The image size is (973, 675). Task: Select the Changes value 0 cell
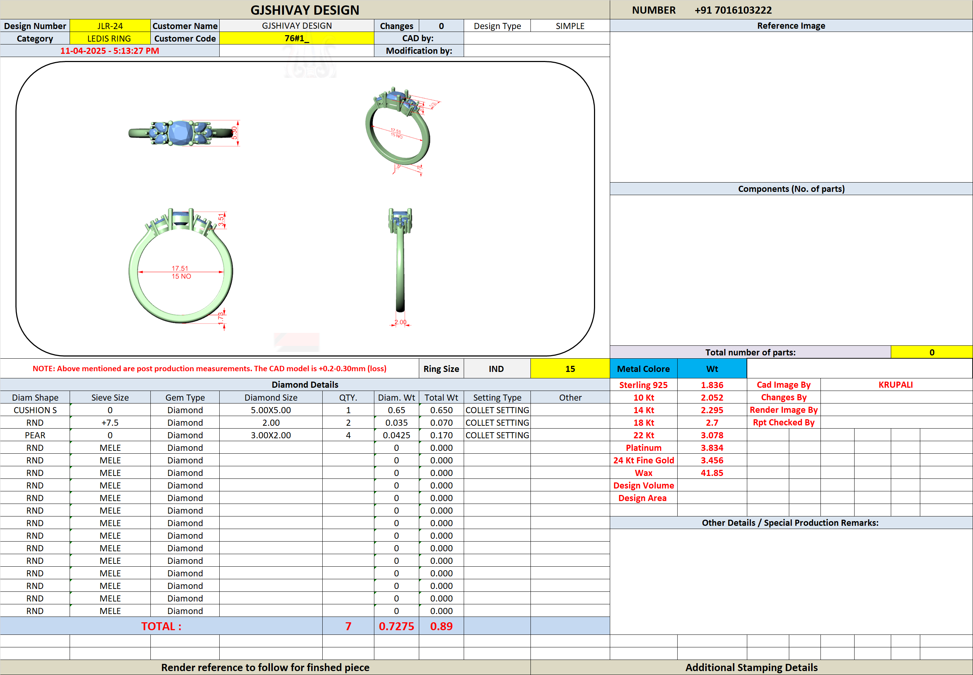441,26
